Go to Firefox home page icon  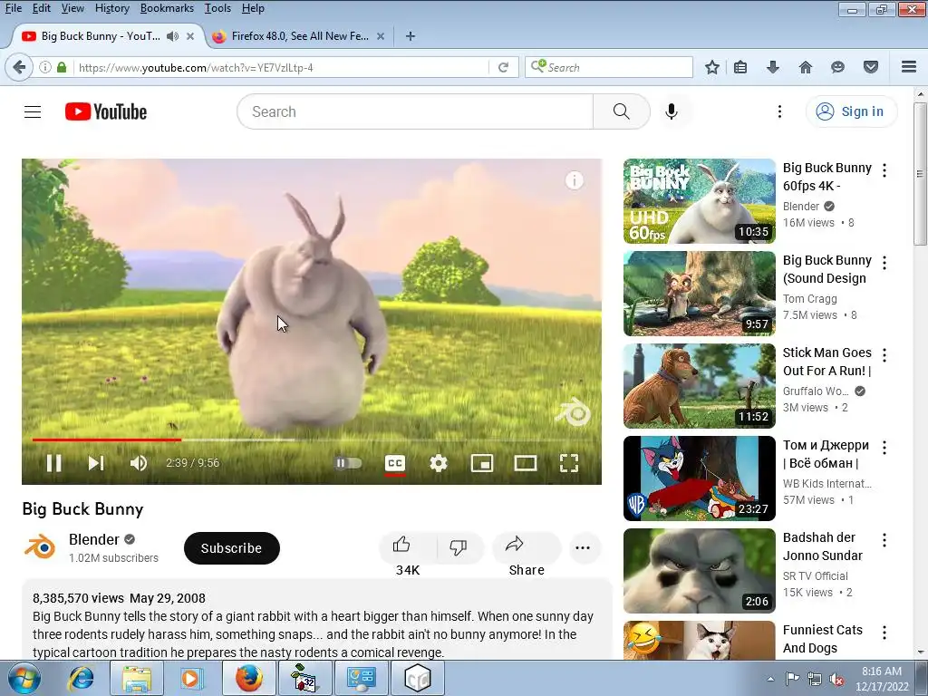(806, 67)
